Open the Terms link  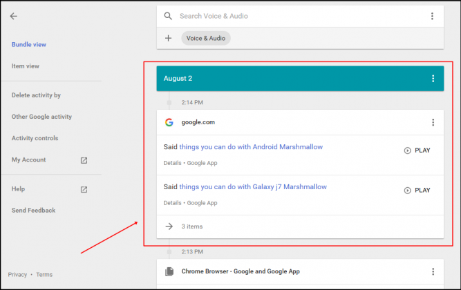click(x=44, y=275)
